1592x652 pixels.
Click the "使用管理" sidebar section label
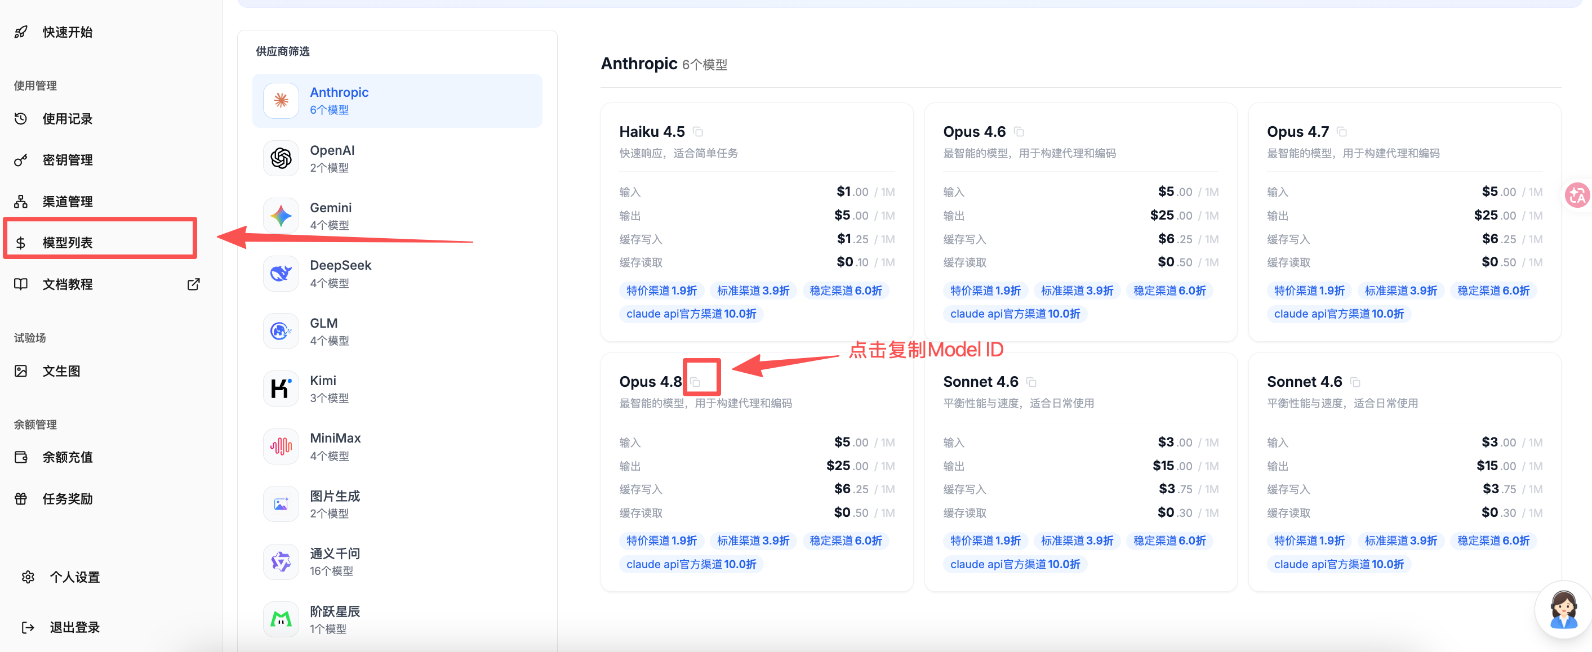pyautogui.click(x=35, y=85)
